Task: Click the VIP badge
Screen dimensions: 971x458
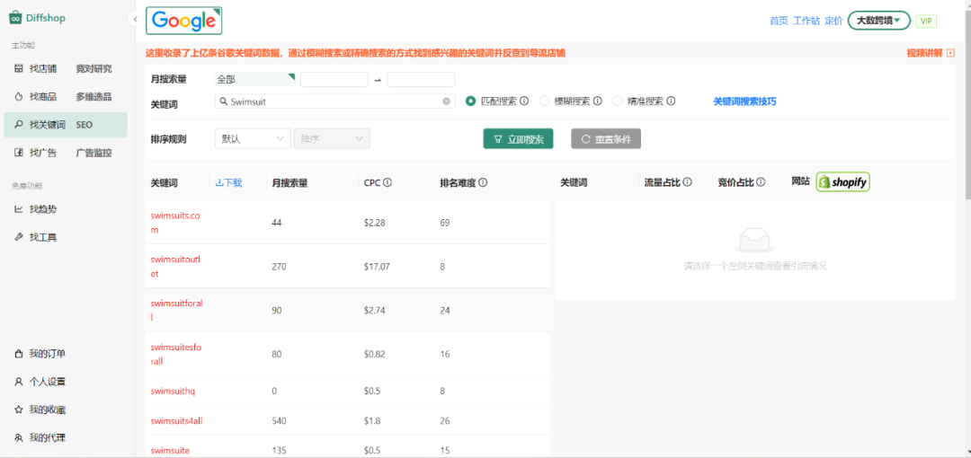Action: [x=926, y=21]
